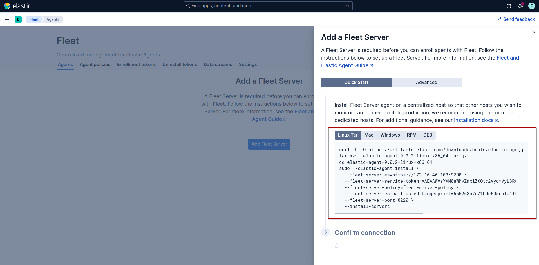539x265 pixels.
Task: Click the green D space avatar
Action: [18, 19]
